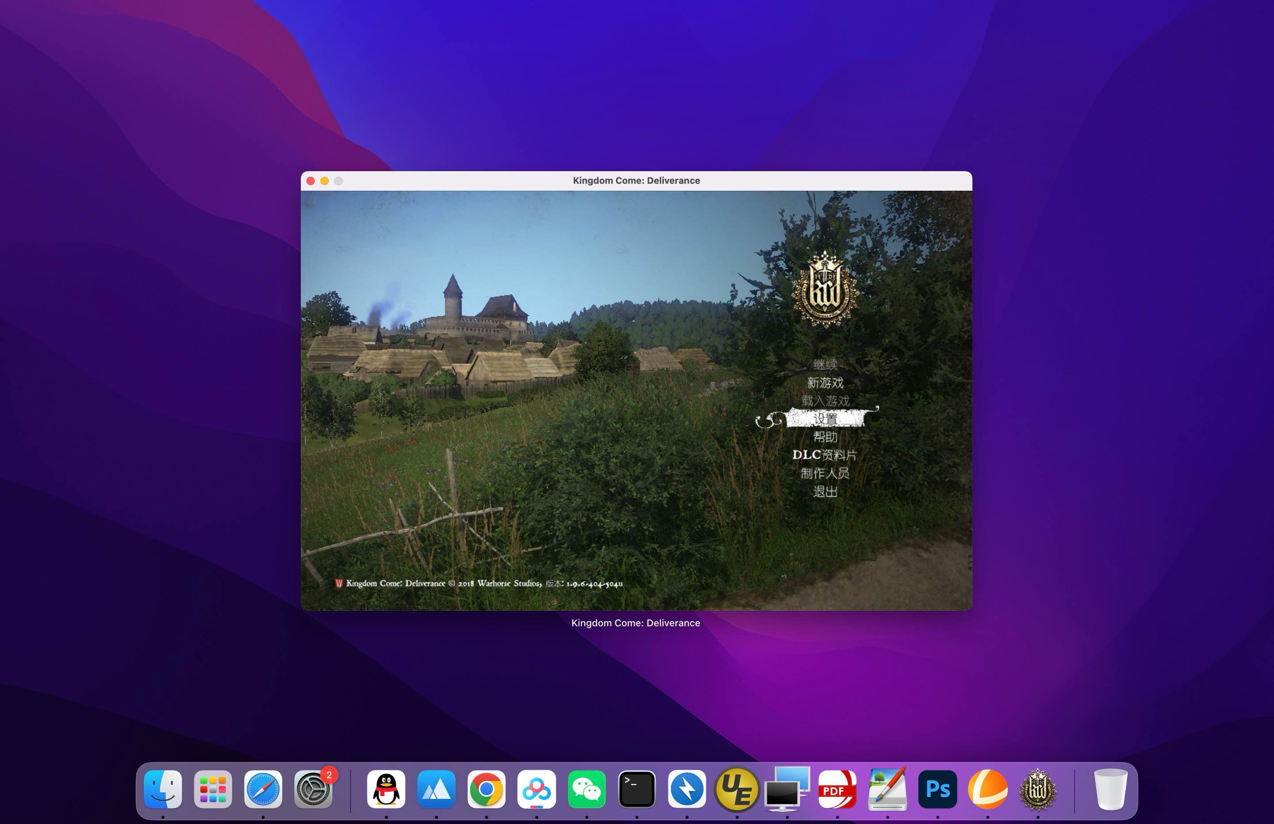
Task: Close the Kingdom Come window (red button)
Action: [x=311, y=181]
